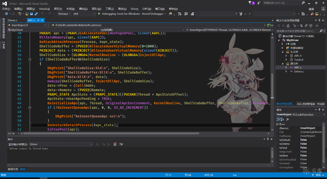This screenshot has height=179, width=327.
Task: Toggle categorized view in Properties panel
Action: [x=278, y=119]
